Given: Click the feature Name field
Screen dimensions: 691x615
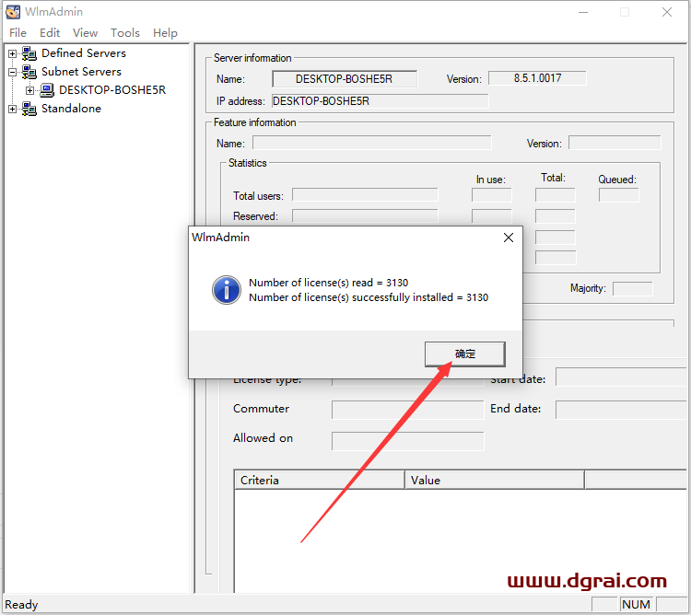Looking at the screenshot, I should pos(372,143).
